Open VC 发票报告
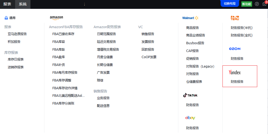 click(x=148, y=42)
